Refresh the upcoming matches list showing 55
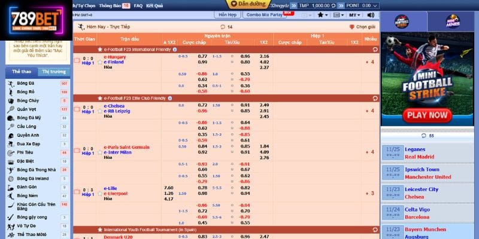 pos(423,136)
